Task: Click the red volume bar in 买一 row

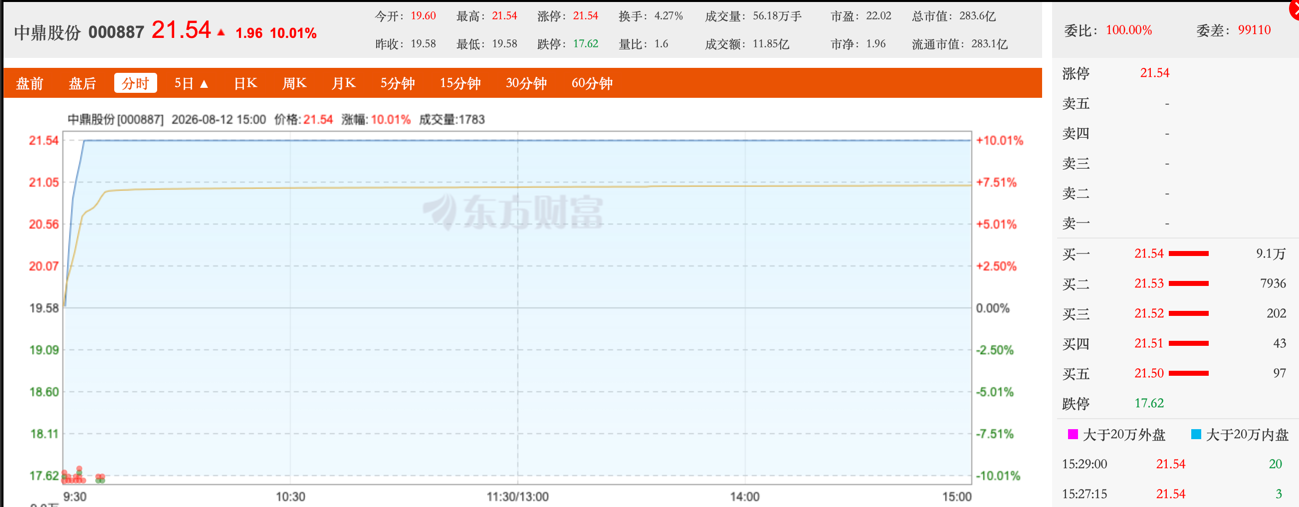Action: click(1189, 254)
